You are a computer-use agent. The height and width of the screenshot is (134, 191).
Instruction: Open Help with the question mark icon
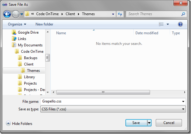click(x=180, y=24)
